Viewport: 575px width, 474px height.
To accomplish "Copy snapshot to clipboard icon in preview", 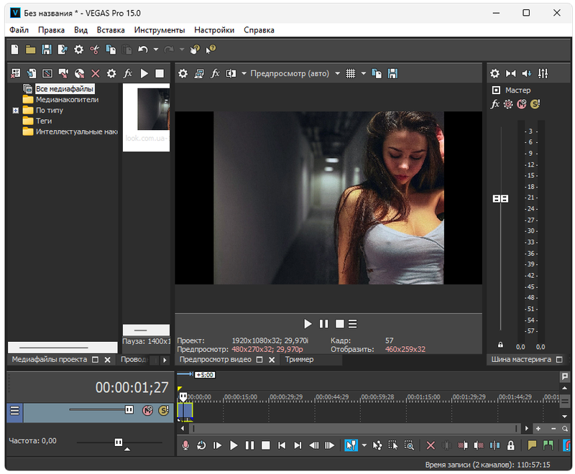I will pos(377,74).
